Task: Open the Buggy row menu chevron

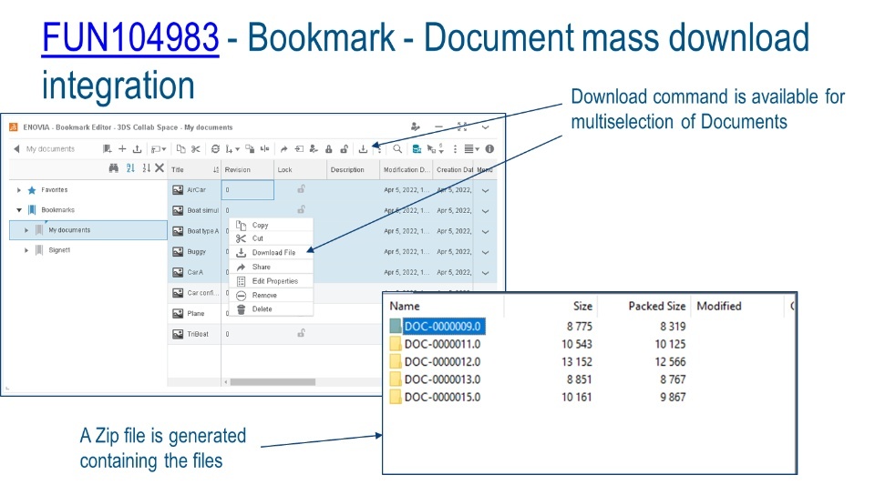Action: click(x=486, y=252)
